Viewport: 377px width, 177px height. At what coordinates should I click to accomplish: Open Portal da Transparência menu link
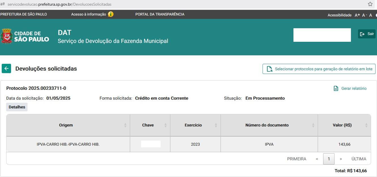click(160, 14)
